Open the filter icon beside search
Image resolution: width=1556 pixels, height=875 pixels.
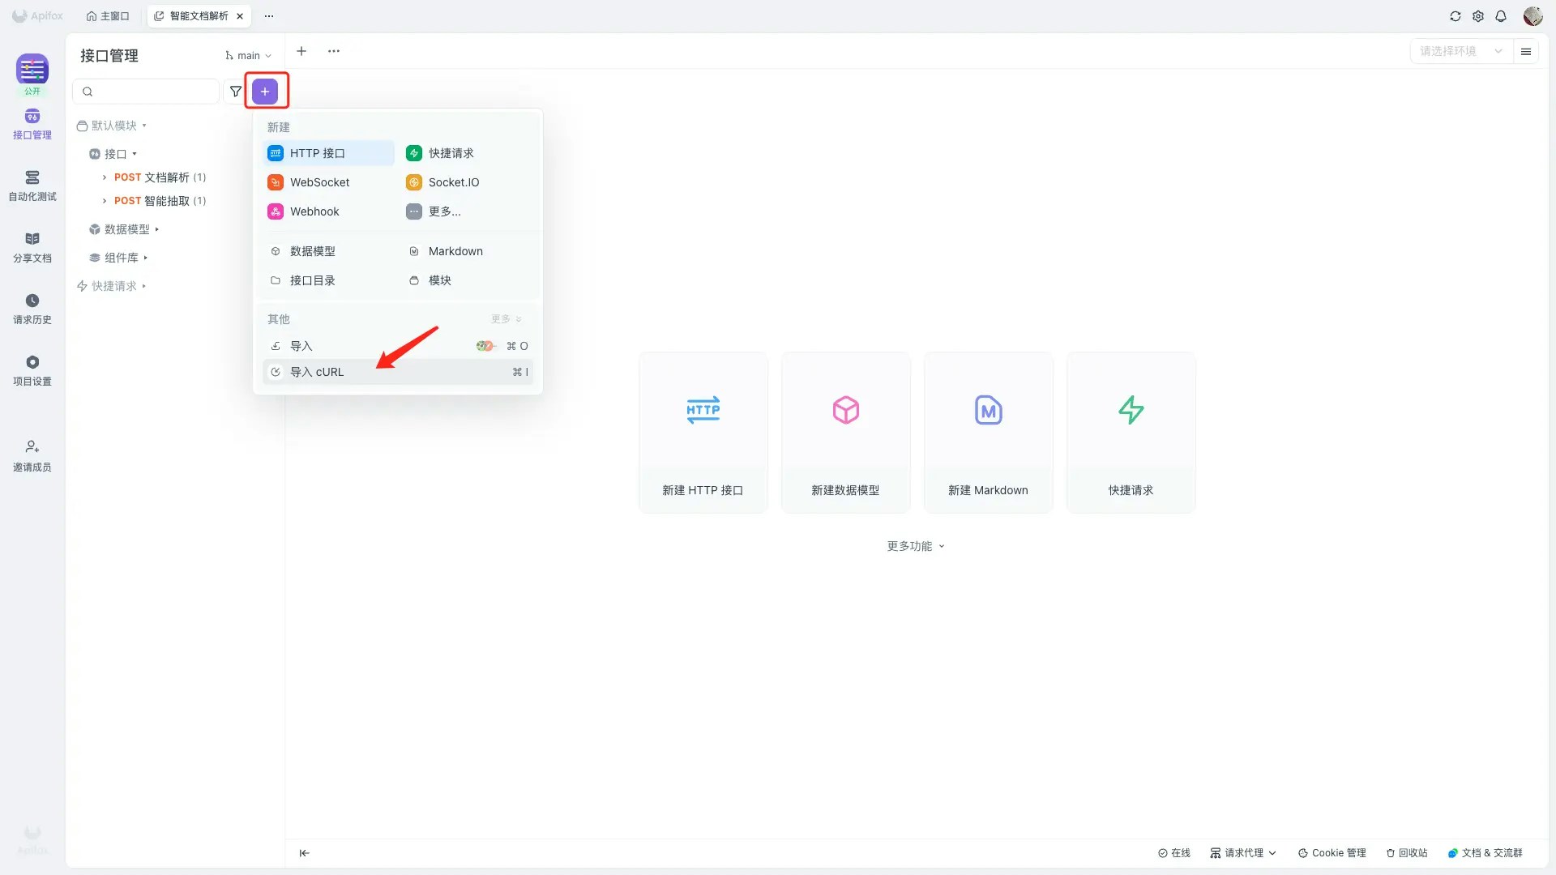click(x=236, y=92)
